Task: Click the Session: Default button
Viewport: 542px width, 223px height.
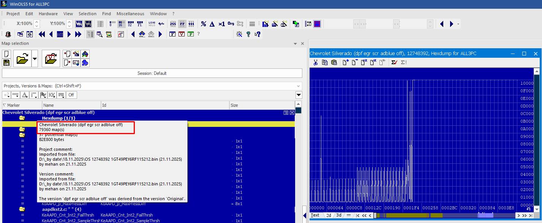Action: pos(152,73)
